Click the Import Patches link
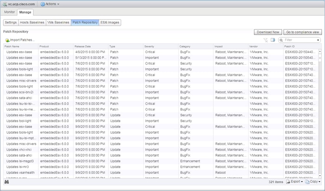This screenshot has height=191, width=325. [22, 40]
